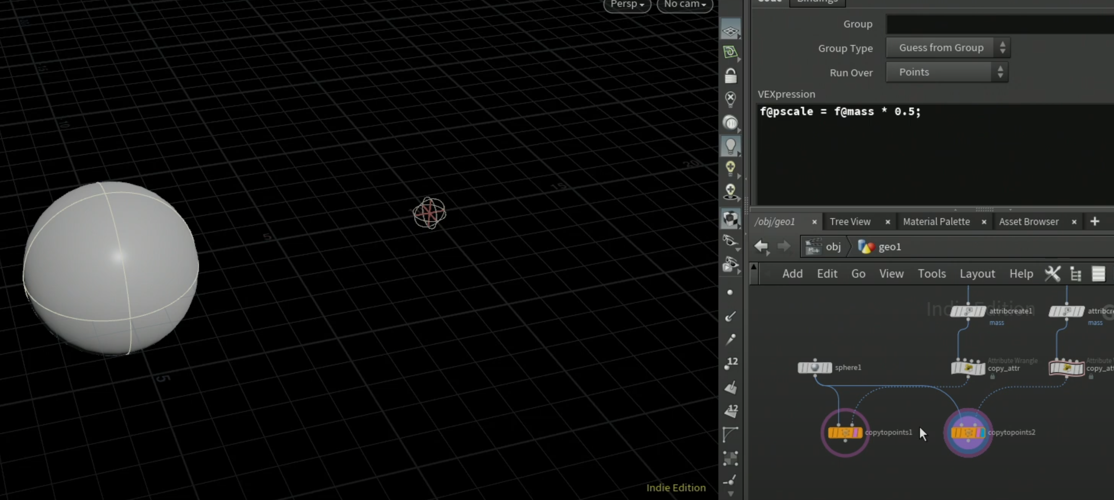
Task: Add a new pane tab with plus
Action: point(1095,222)
